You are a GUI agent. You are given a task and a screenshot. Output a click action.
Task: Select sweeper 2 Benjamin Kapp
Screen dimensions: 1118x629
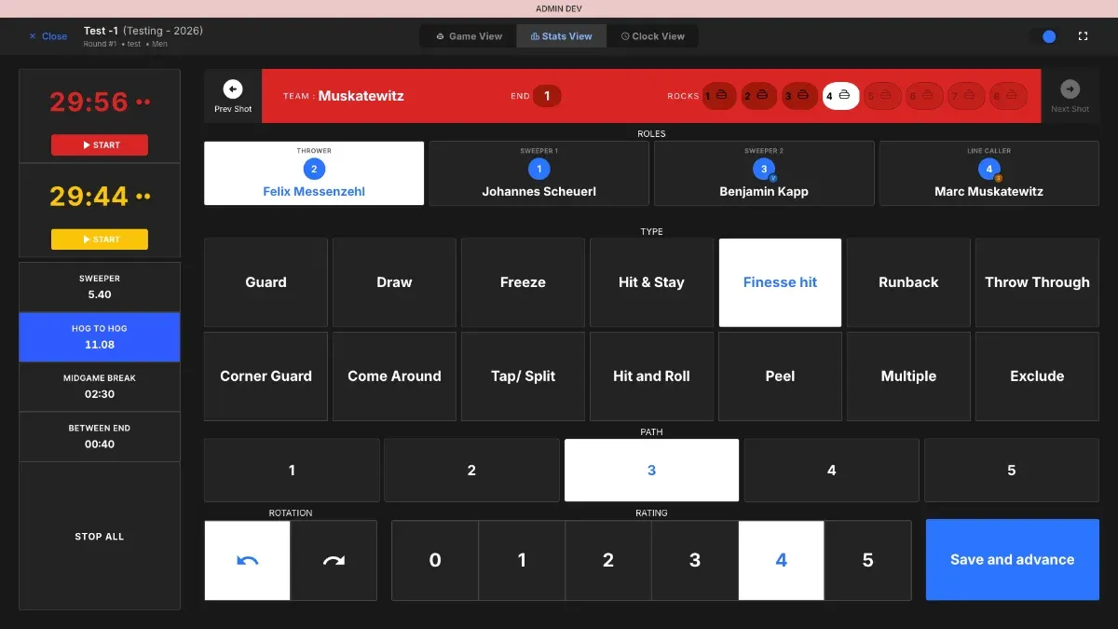tap(764, 173)
